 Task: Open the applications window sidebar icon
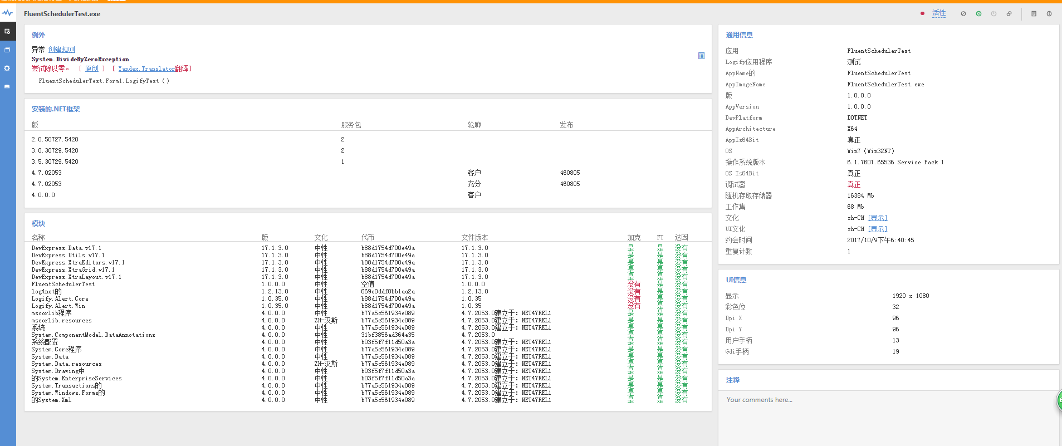pyautogui.click(x=7, y=50)
